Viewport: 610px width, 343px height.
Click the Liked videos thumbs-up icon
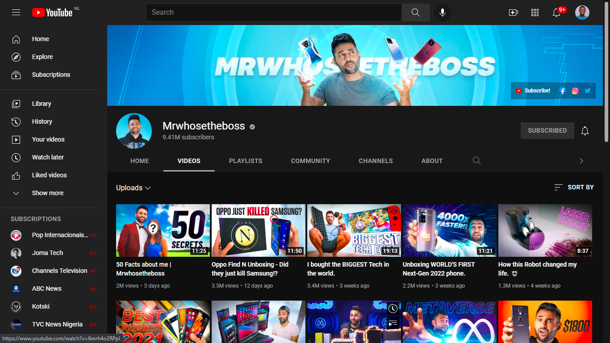(x=16, y=175)
